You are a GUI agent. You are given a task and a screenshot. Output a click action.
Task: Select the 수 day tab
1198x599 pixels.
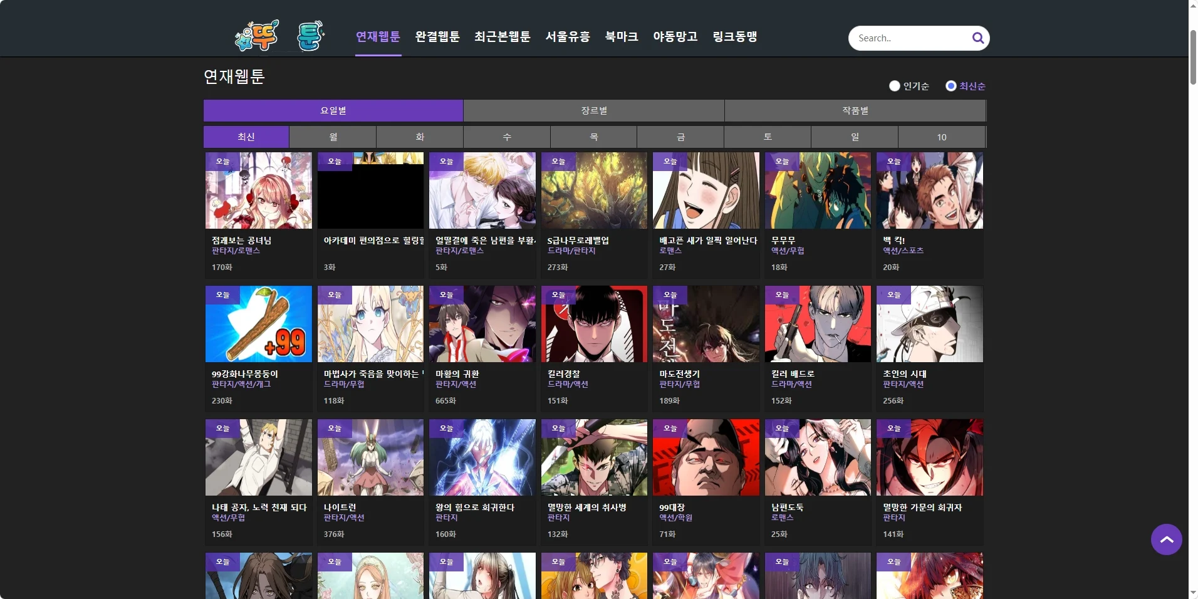pos(507,137)
